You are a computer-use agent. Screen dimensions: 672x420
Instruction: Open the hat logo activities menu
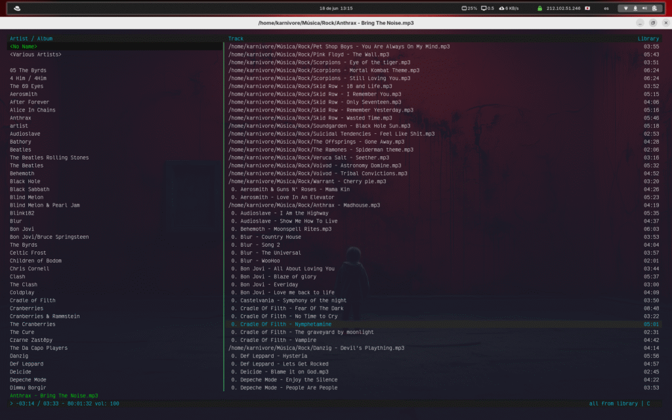click(17, 8)
